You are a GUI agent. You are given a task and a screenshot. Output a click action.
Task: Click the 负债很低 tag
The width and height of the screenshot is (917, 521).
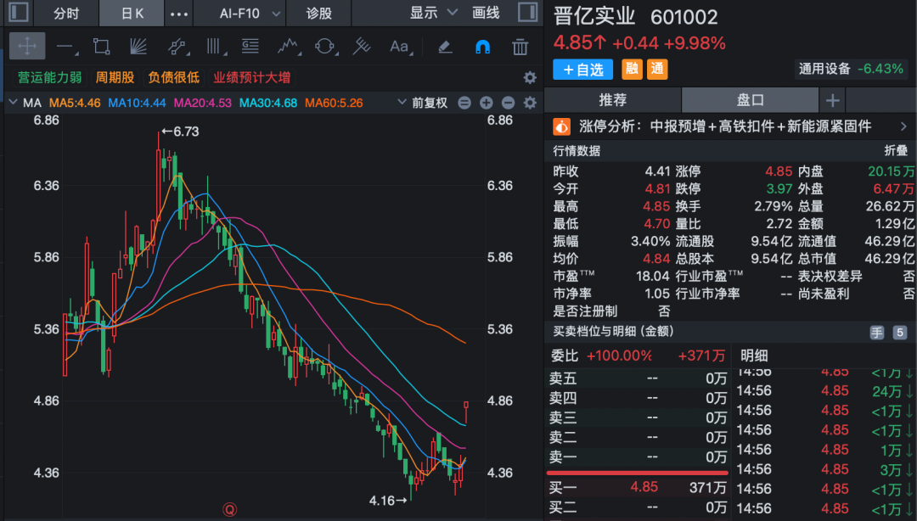[x=174, y=77]
